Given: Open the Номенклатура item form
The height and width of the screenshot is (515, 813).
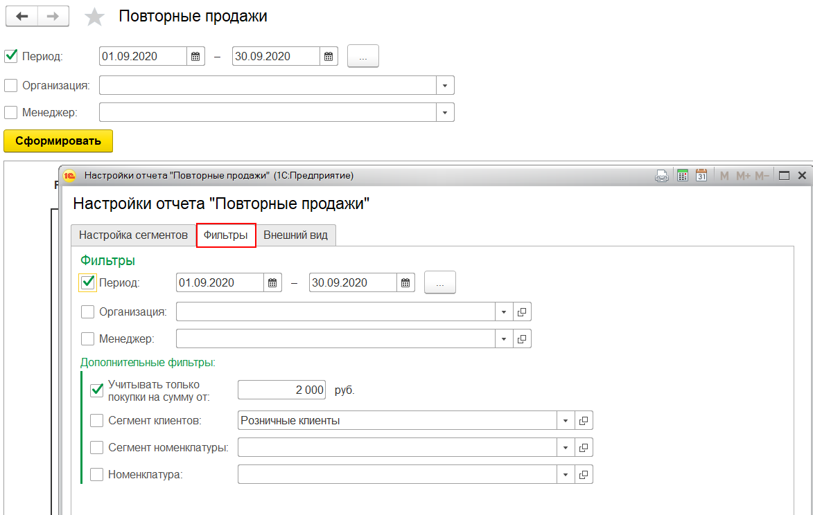Looking at the screenshot, I should point(584,475).
